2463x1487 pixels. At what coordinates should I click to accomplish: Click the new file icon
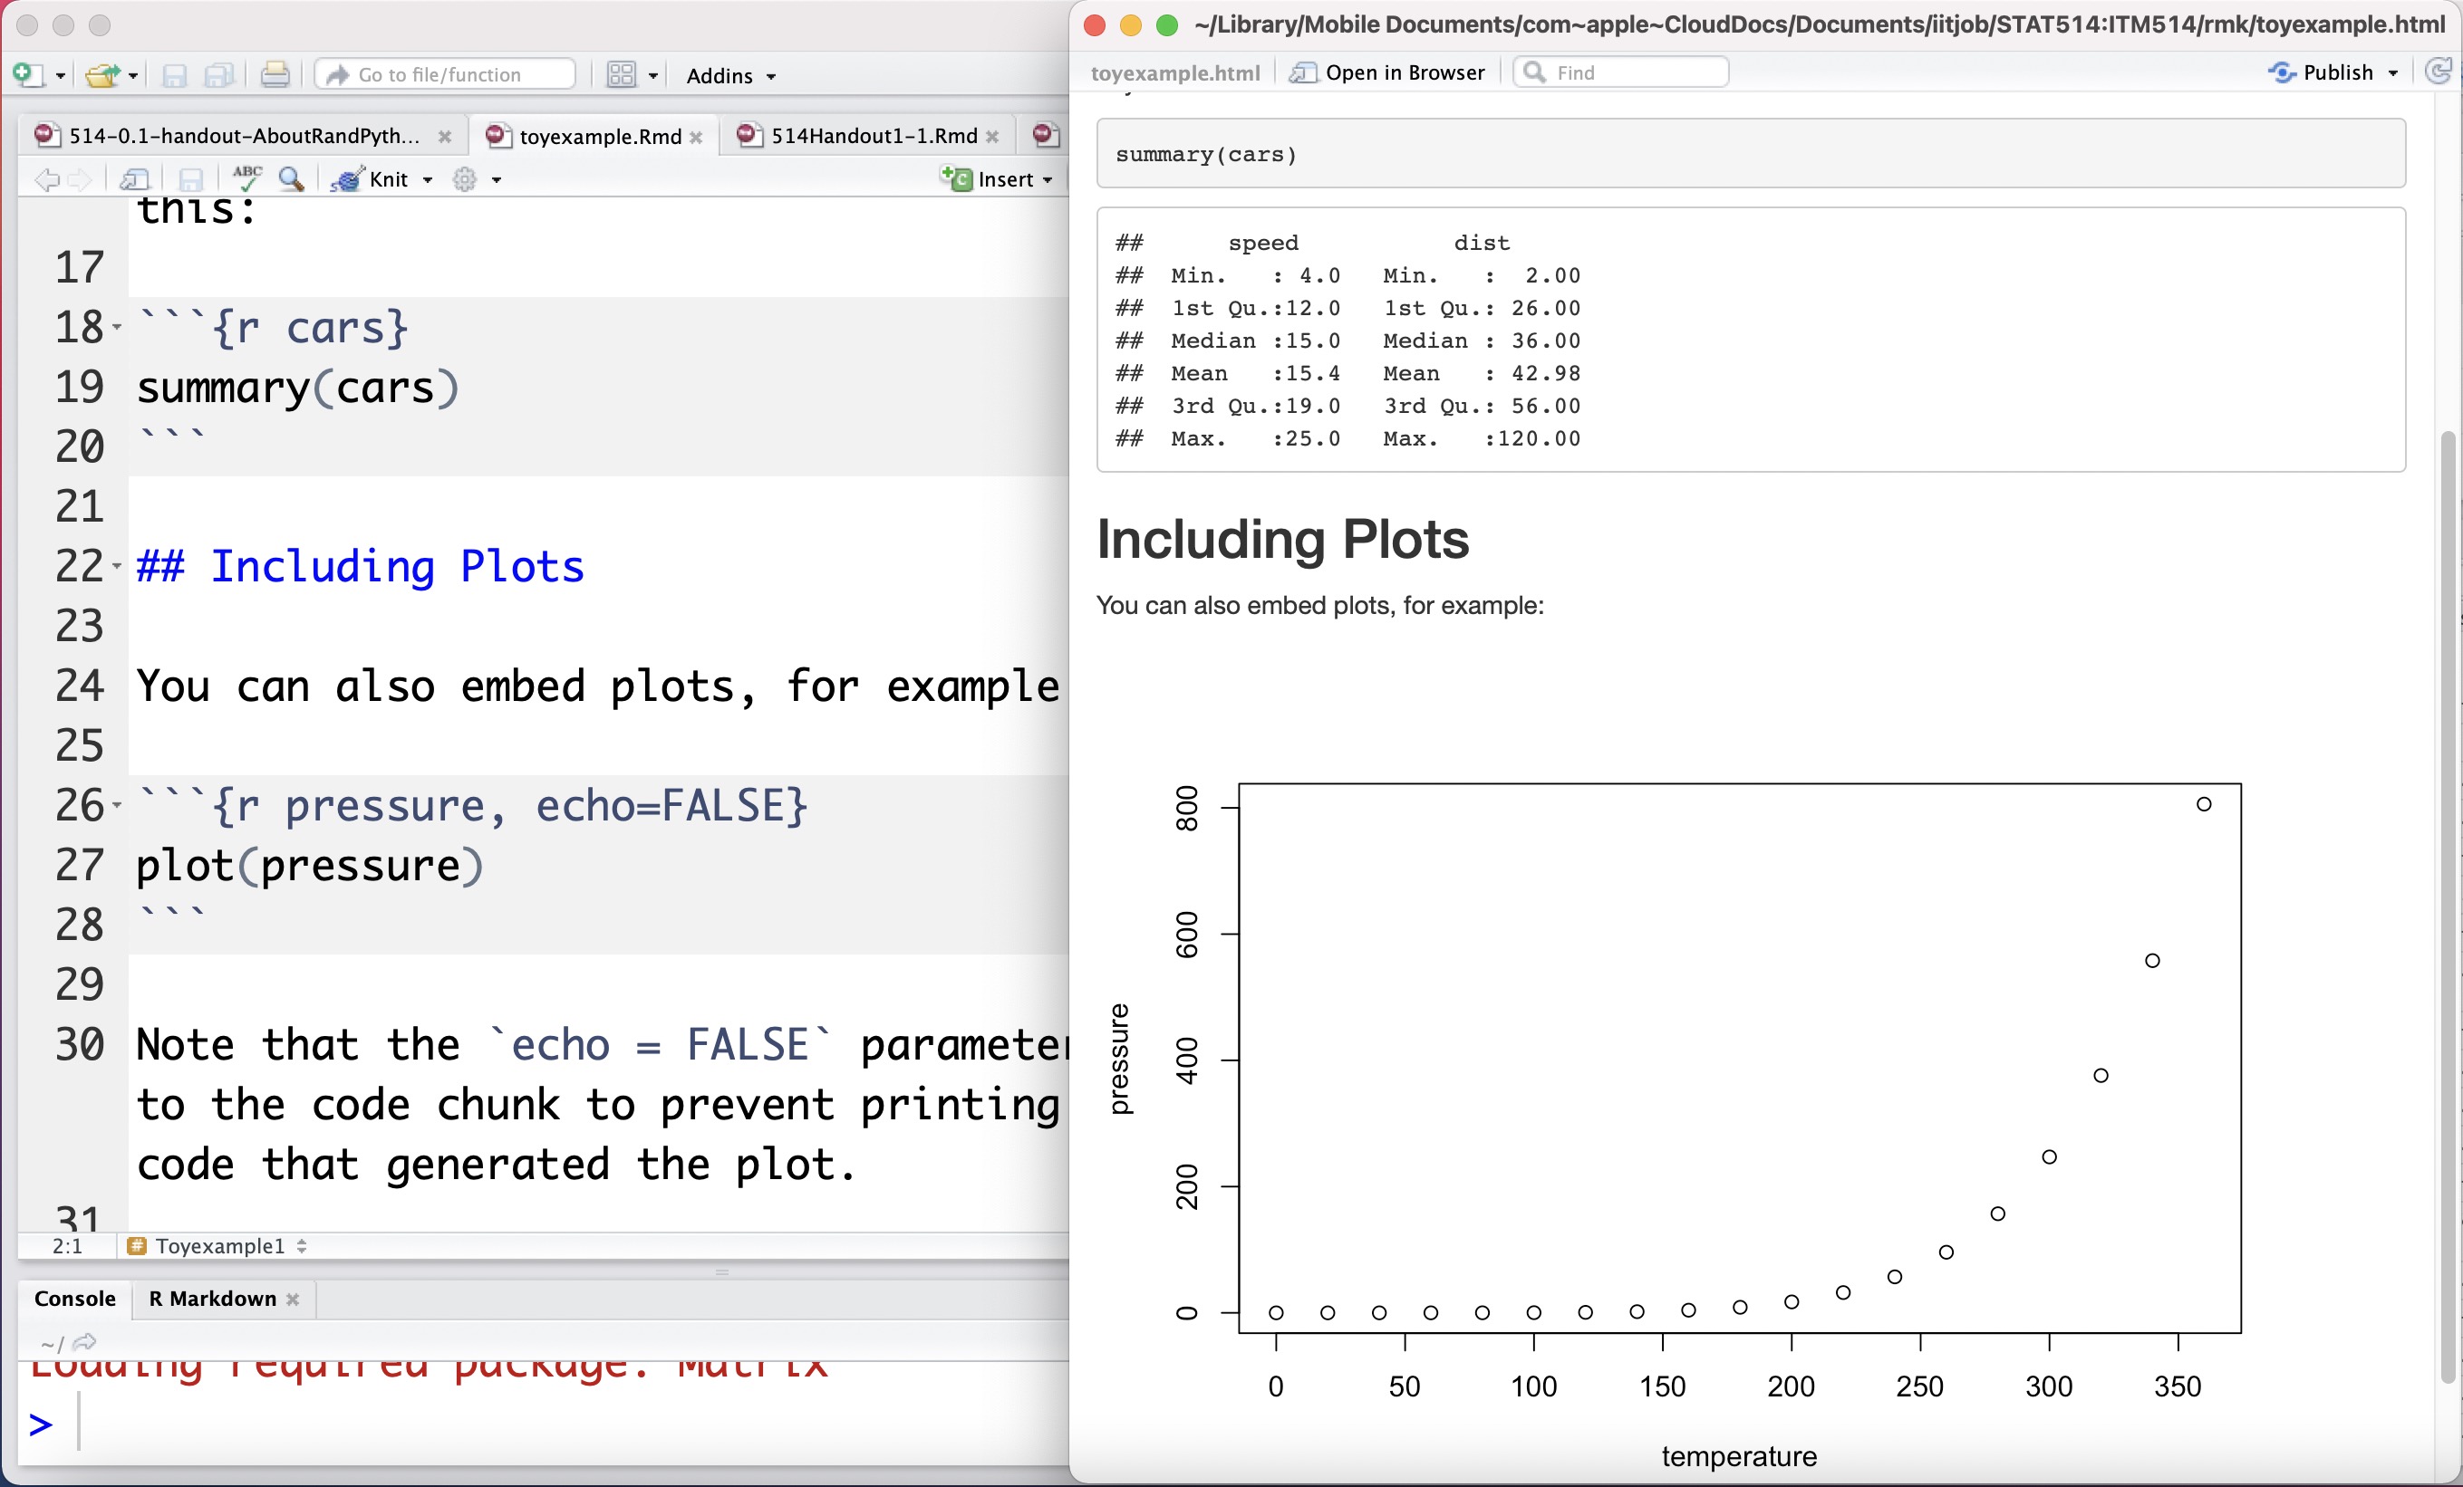[x=27, y=75]
